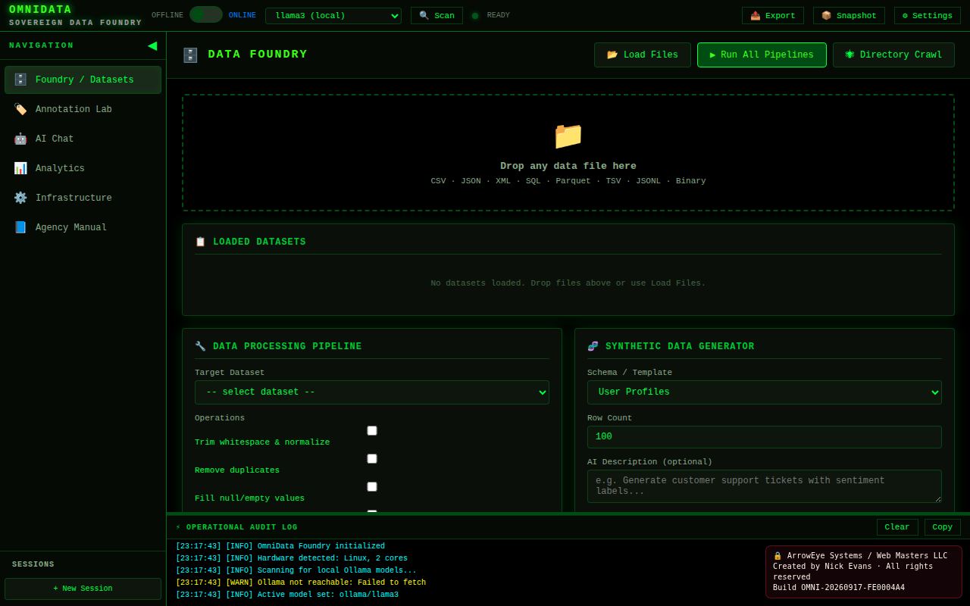Click the folder icon in drop zone
Viewport: 970px width, 606px height.
pyautogui.click(x=568, y=136)
